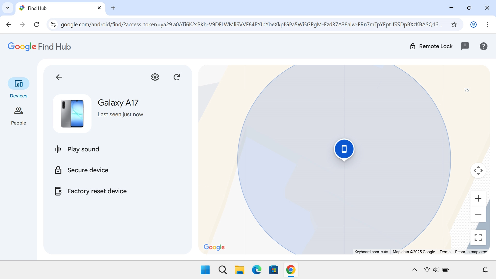Open the send feedback icon
The image size is (496, 279).
point(465,46)
